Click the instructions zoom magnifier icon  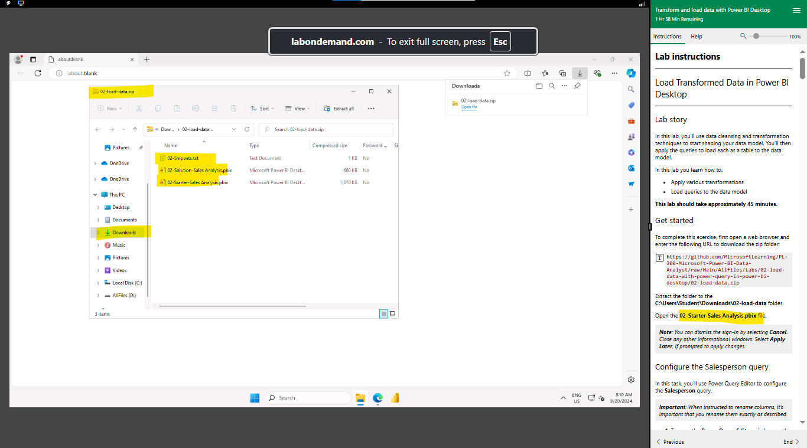(743, 37)
